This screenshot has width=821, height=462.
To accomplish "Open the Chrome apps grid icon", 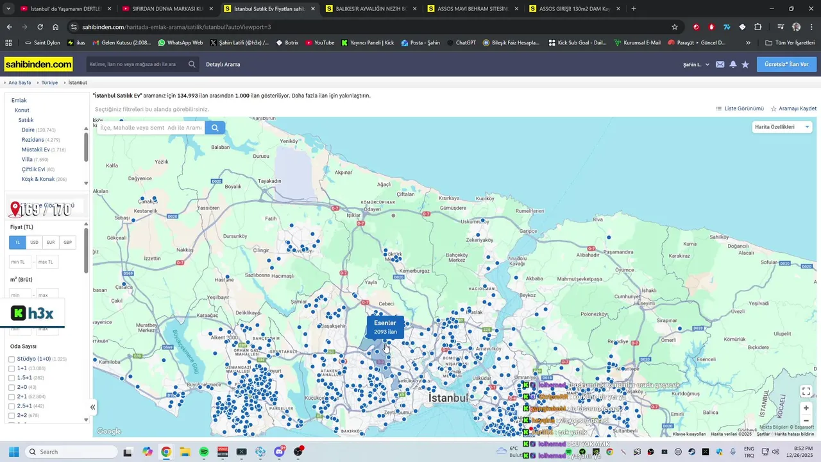I will pyautogui.click(x=8, y=42).
